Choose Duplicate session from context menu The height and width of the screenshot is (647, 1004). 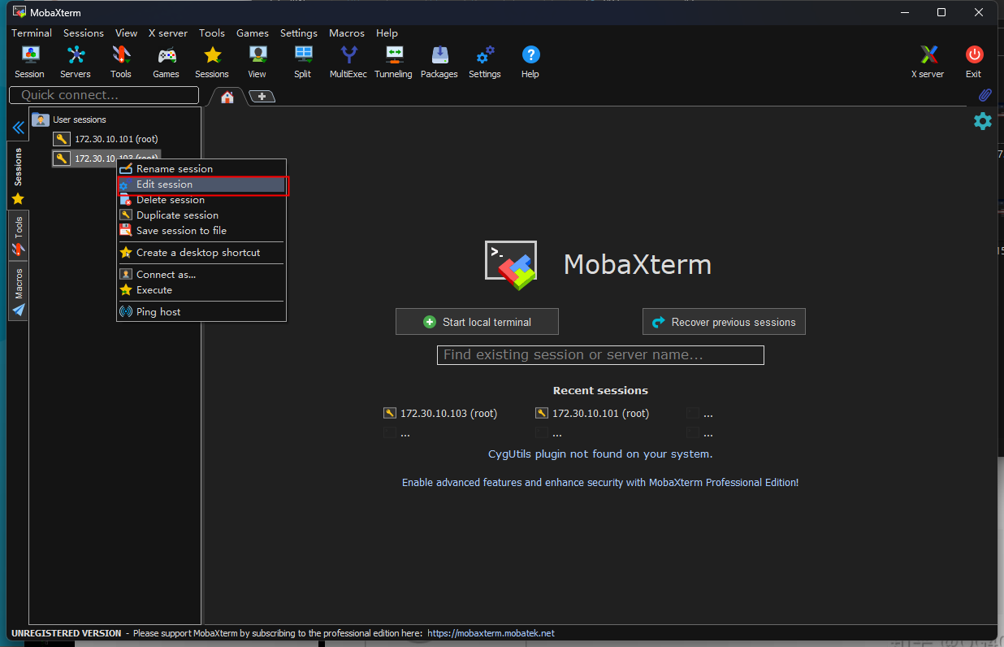click(201, 215)
